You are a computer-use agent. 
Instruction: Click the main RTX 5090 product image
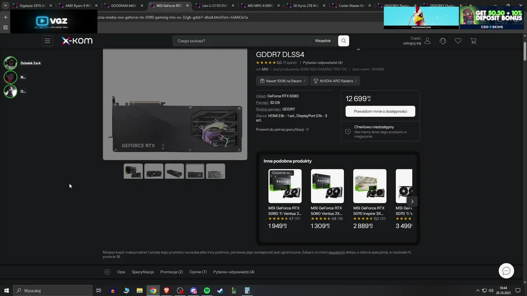click(175, 104)
